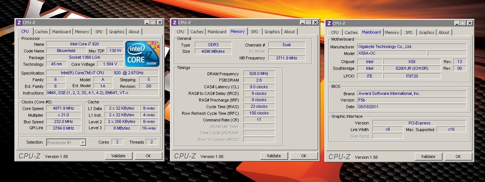The width and height of the screenshot is (485, 182).
Task: Click OK in the right Mainboard window
Action: (x=458, y=157)
